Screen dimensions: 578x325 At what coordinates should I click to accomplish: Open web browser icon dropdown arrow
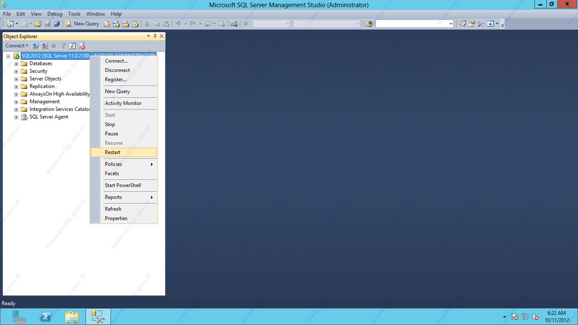(x=497, y=24)
